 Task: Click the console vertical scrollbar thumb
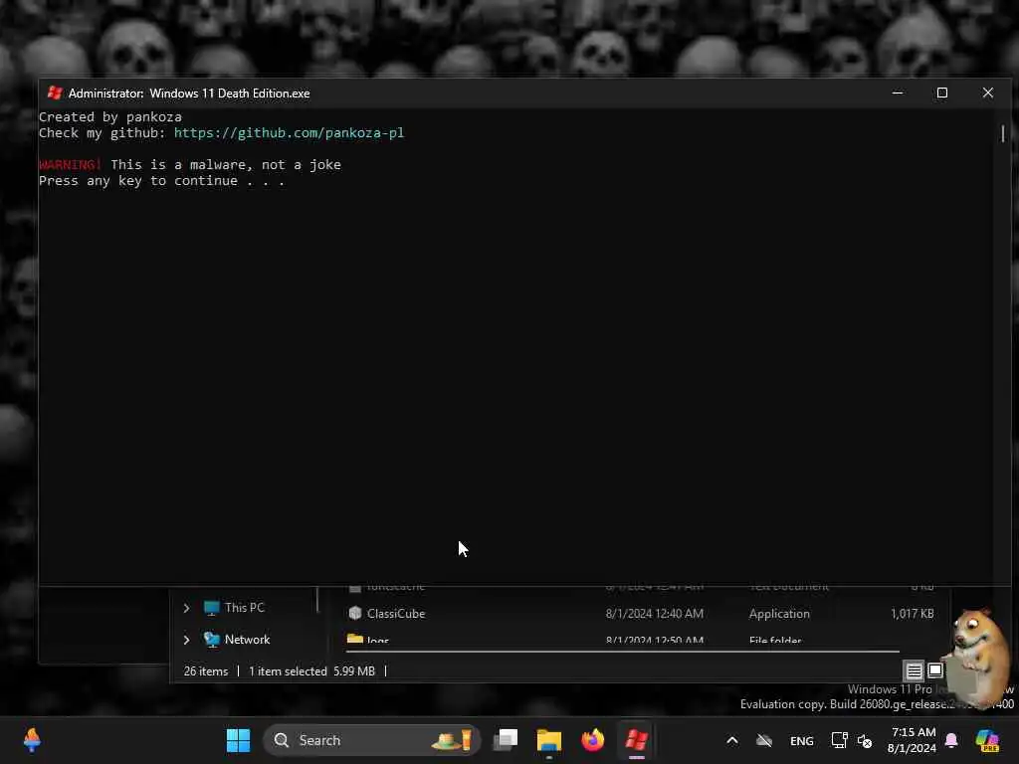tap(1003, 134)
